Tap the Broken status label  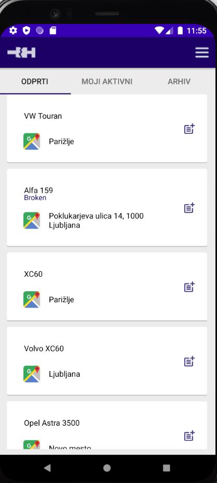pos(35,198)
